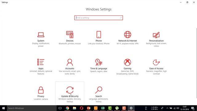Viewport: 197px width, 111px height.
Task: Open the Accounts settings category
Action: click(x=70, y=67)
